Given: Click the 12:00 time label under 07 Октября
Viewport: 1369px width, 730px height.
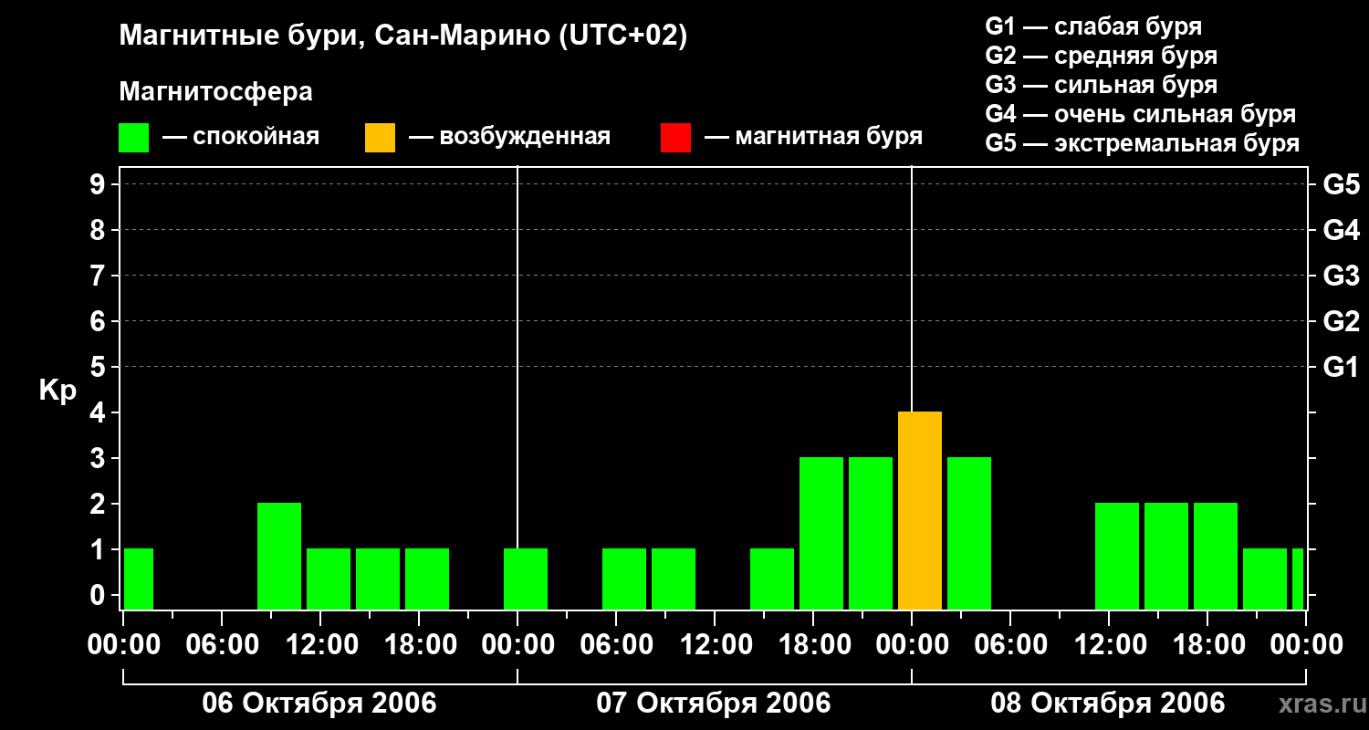Looking at the screenshot, I should [x=715, y=644].
